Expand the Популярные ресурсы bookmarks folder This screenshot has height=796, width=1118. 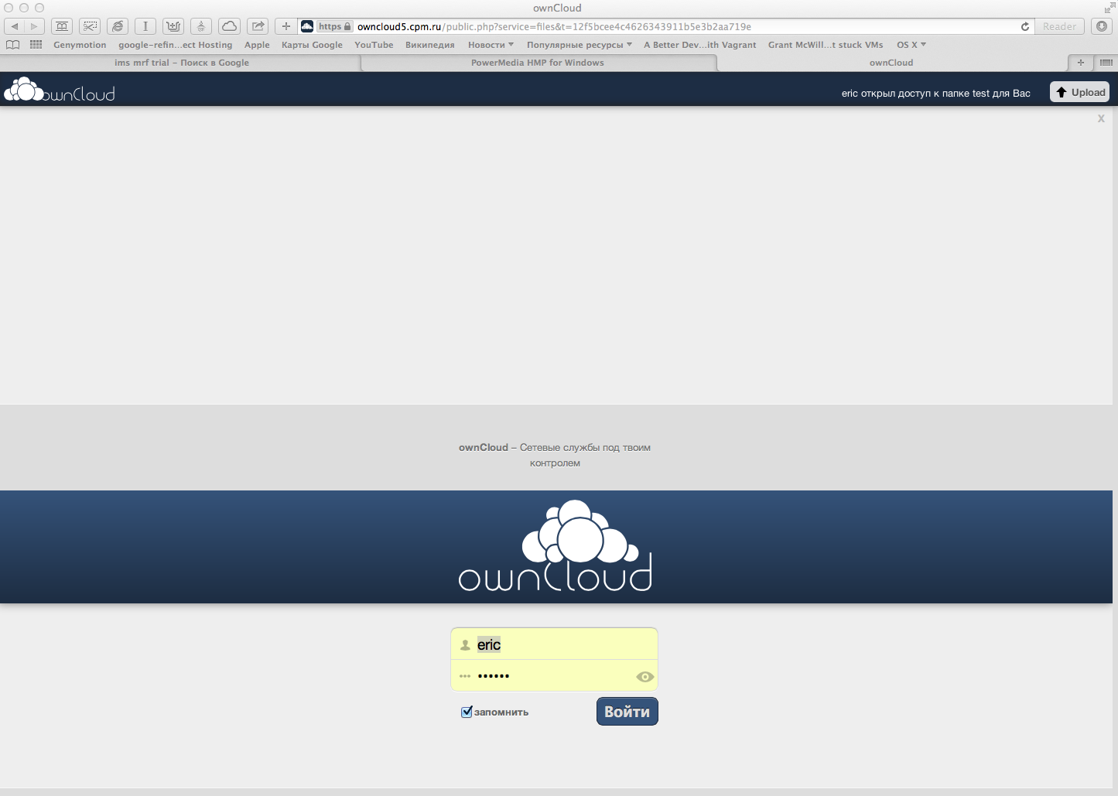[x=579, y=45]
